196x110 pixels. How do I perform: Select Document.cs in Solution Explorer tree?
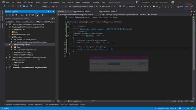click(19, 62)
